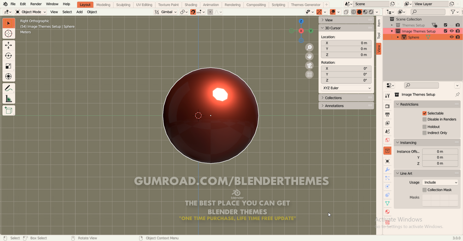This screenshot has height=241, width=463.
Task: Click the Zoom view gizmo icon
Action: click(x=309, y=47)
